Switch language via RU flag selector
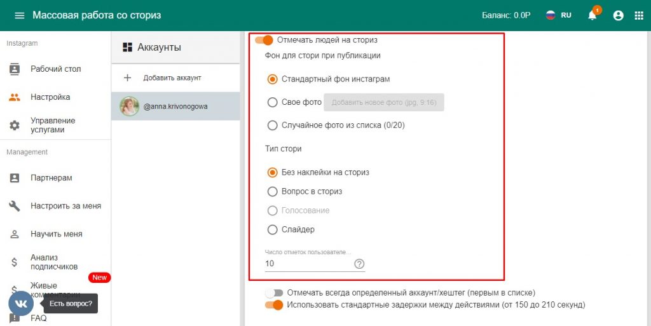The image size is (651, 326). tap(558, 15)
